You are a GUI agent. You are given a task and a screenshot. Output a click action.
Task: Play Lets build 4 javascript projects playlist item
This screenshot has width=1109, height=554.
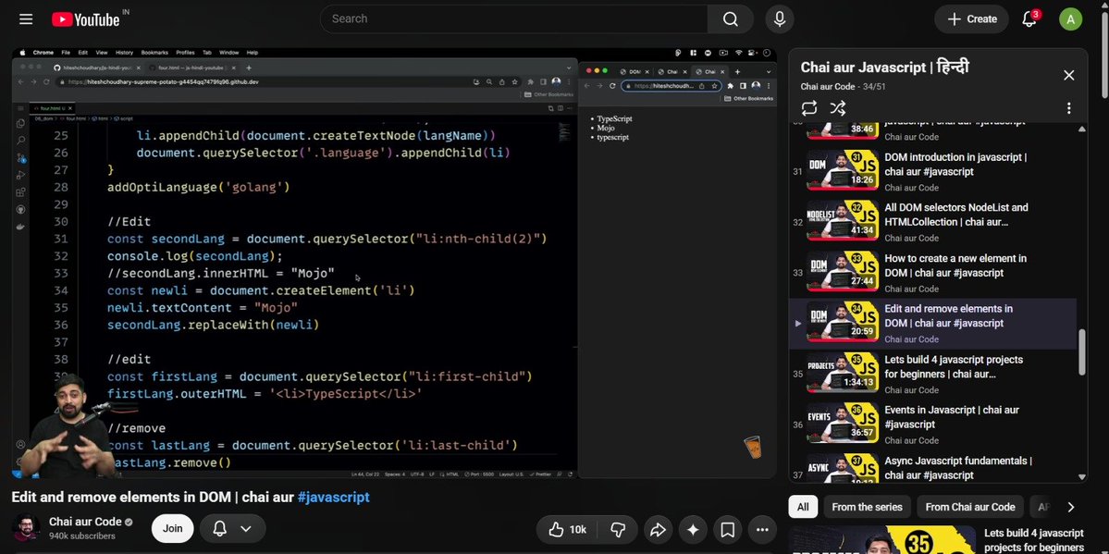pos(933,375)
